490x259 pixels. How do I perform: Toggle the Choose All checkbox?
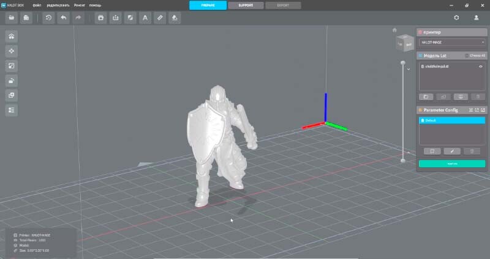pos(467,56)
